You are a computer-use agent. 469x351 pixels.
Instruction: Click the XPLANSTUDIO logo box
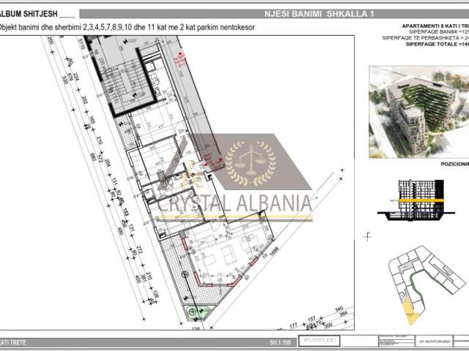(320, 341)
